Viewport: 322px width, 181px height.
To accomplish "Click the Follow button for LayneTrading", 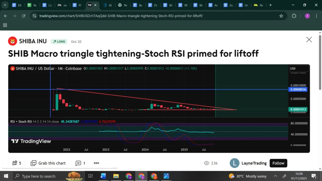I will (278, 163).
